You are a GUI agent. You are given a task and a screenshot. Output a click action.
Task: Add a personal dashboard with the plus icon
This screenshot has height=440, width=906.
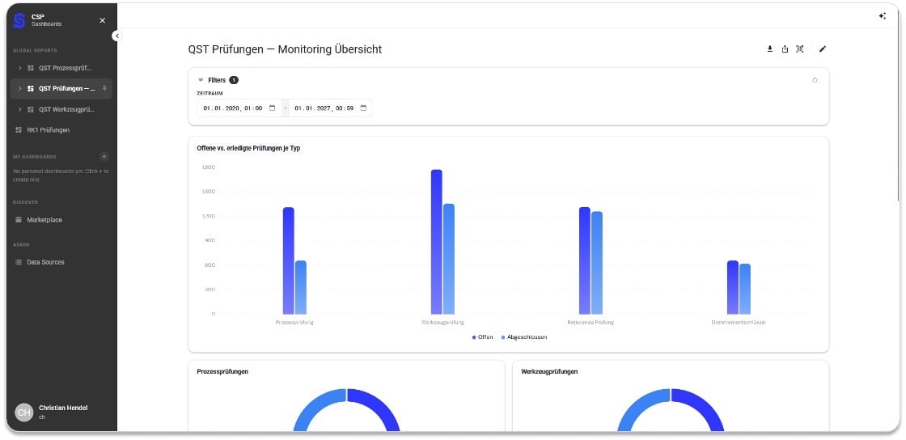[x=104, y=156]
